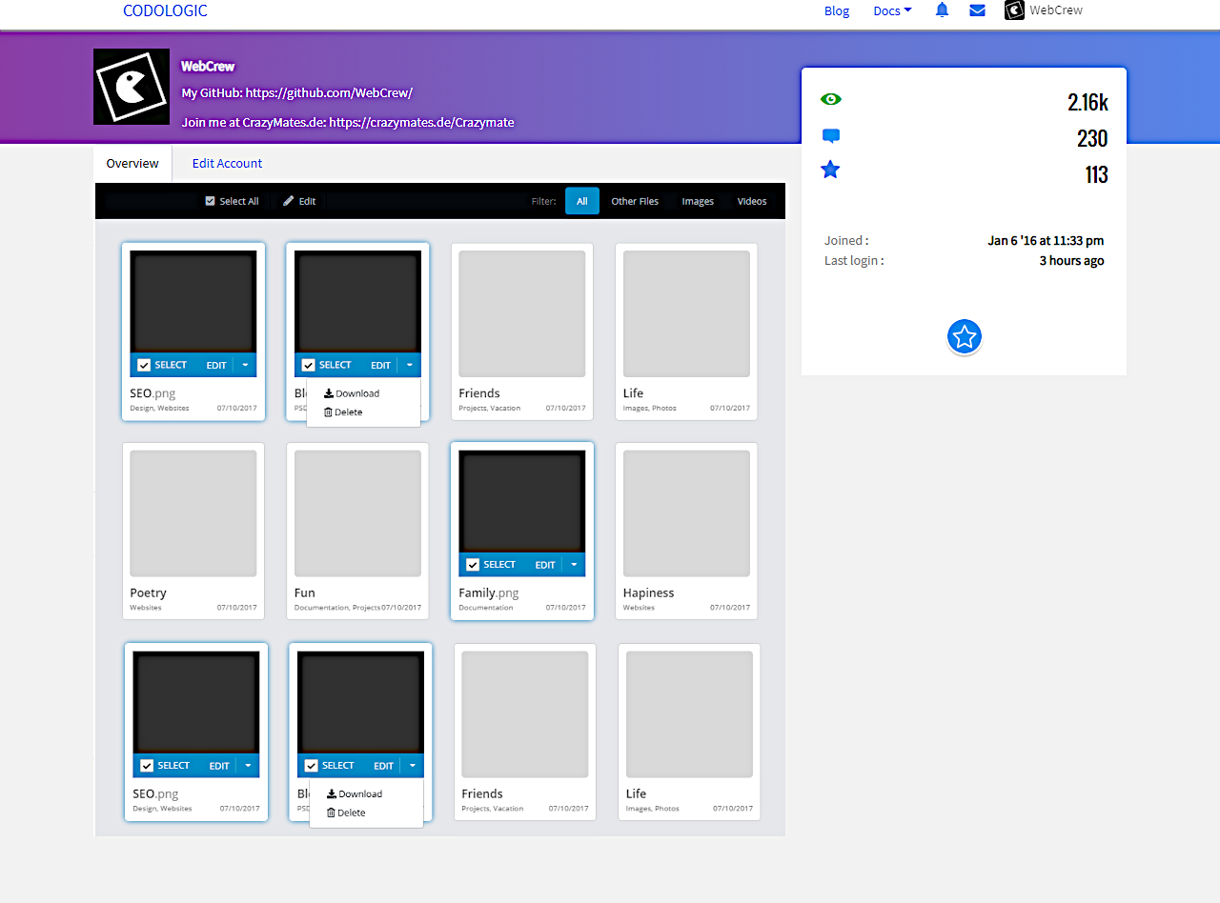The height and width of the screenshot is (903, 1220).
Task: Click the 2.16k views count
Action: tap(1088, 102)
